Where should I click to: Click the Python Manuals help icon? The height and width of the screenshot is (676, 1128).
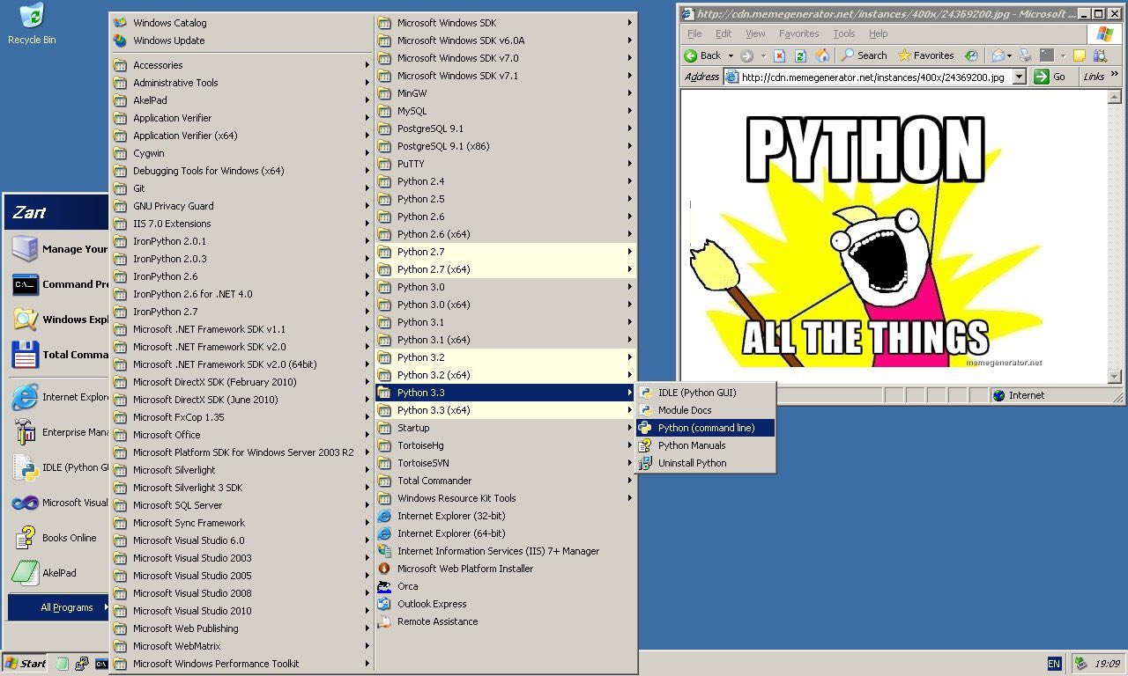click(645, 445)
